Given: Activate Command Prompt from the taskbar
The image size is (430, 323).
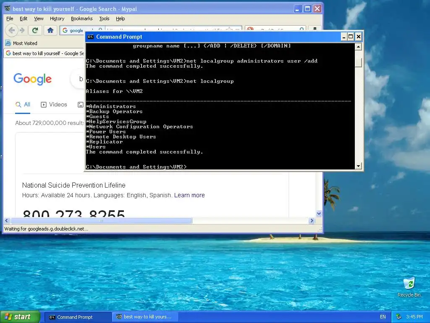Looking at the screenshot, I should click(x=78, y=317).
